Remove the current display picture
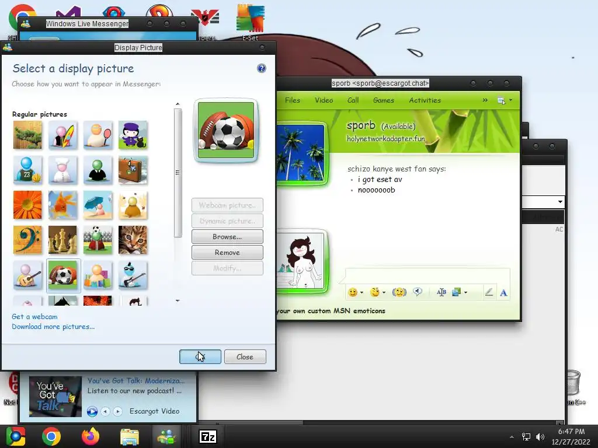This screenshot has width=598, height=448. (x=227, y=253)
